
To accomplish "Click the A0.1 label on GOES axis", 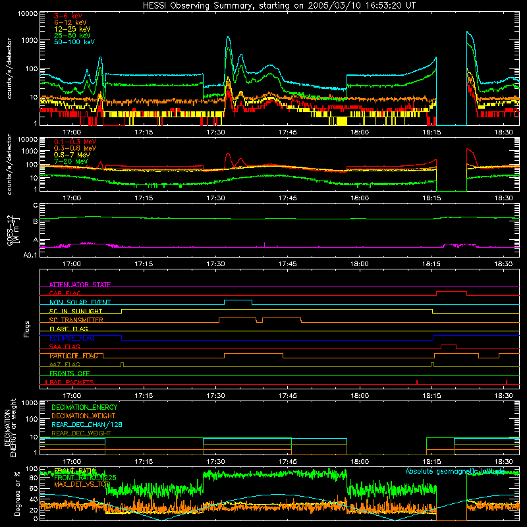I will [30, 255].
